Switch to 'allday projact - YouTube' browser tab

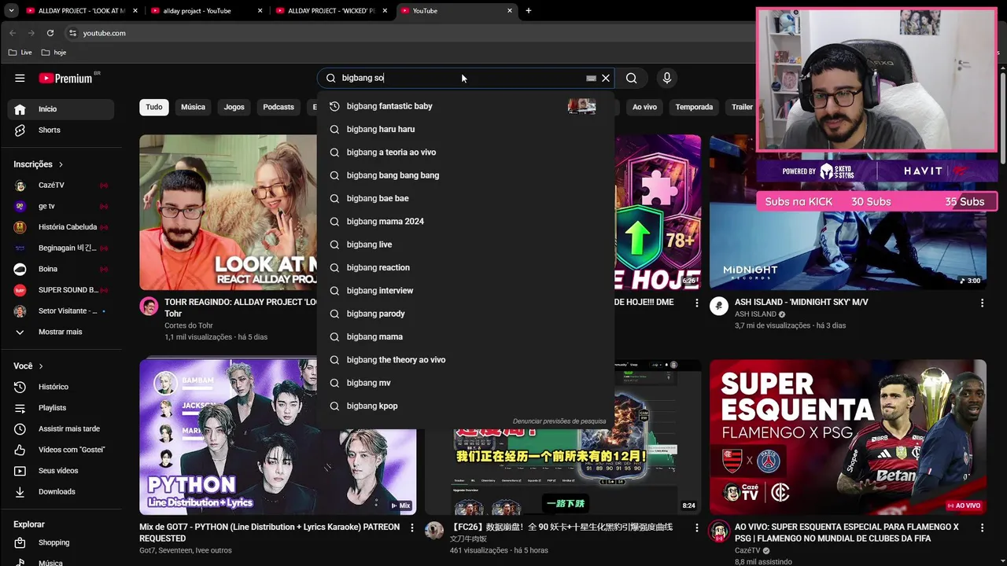(x=206, y=11)
